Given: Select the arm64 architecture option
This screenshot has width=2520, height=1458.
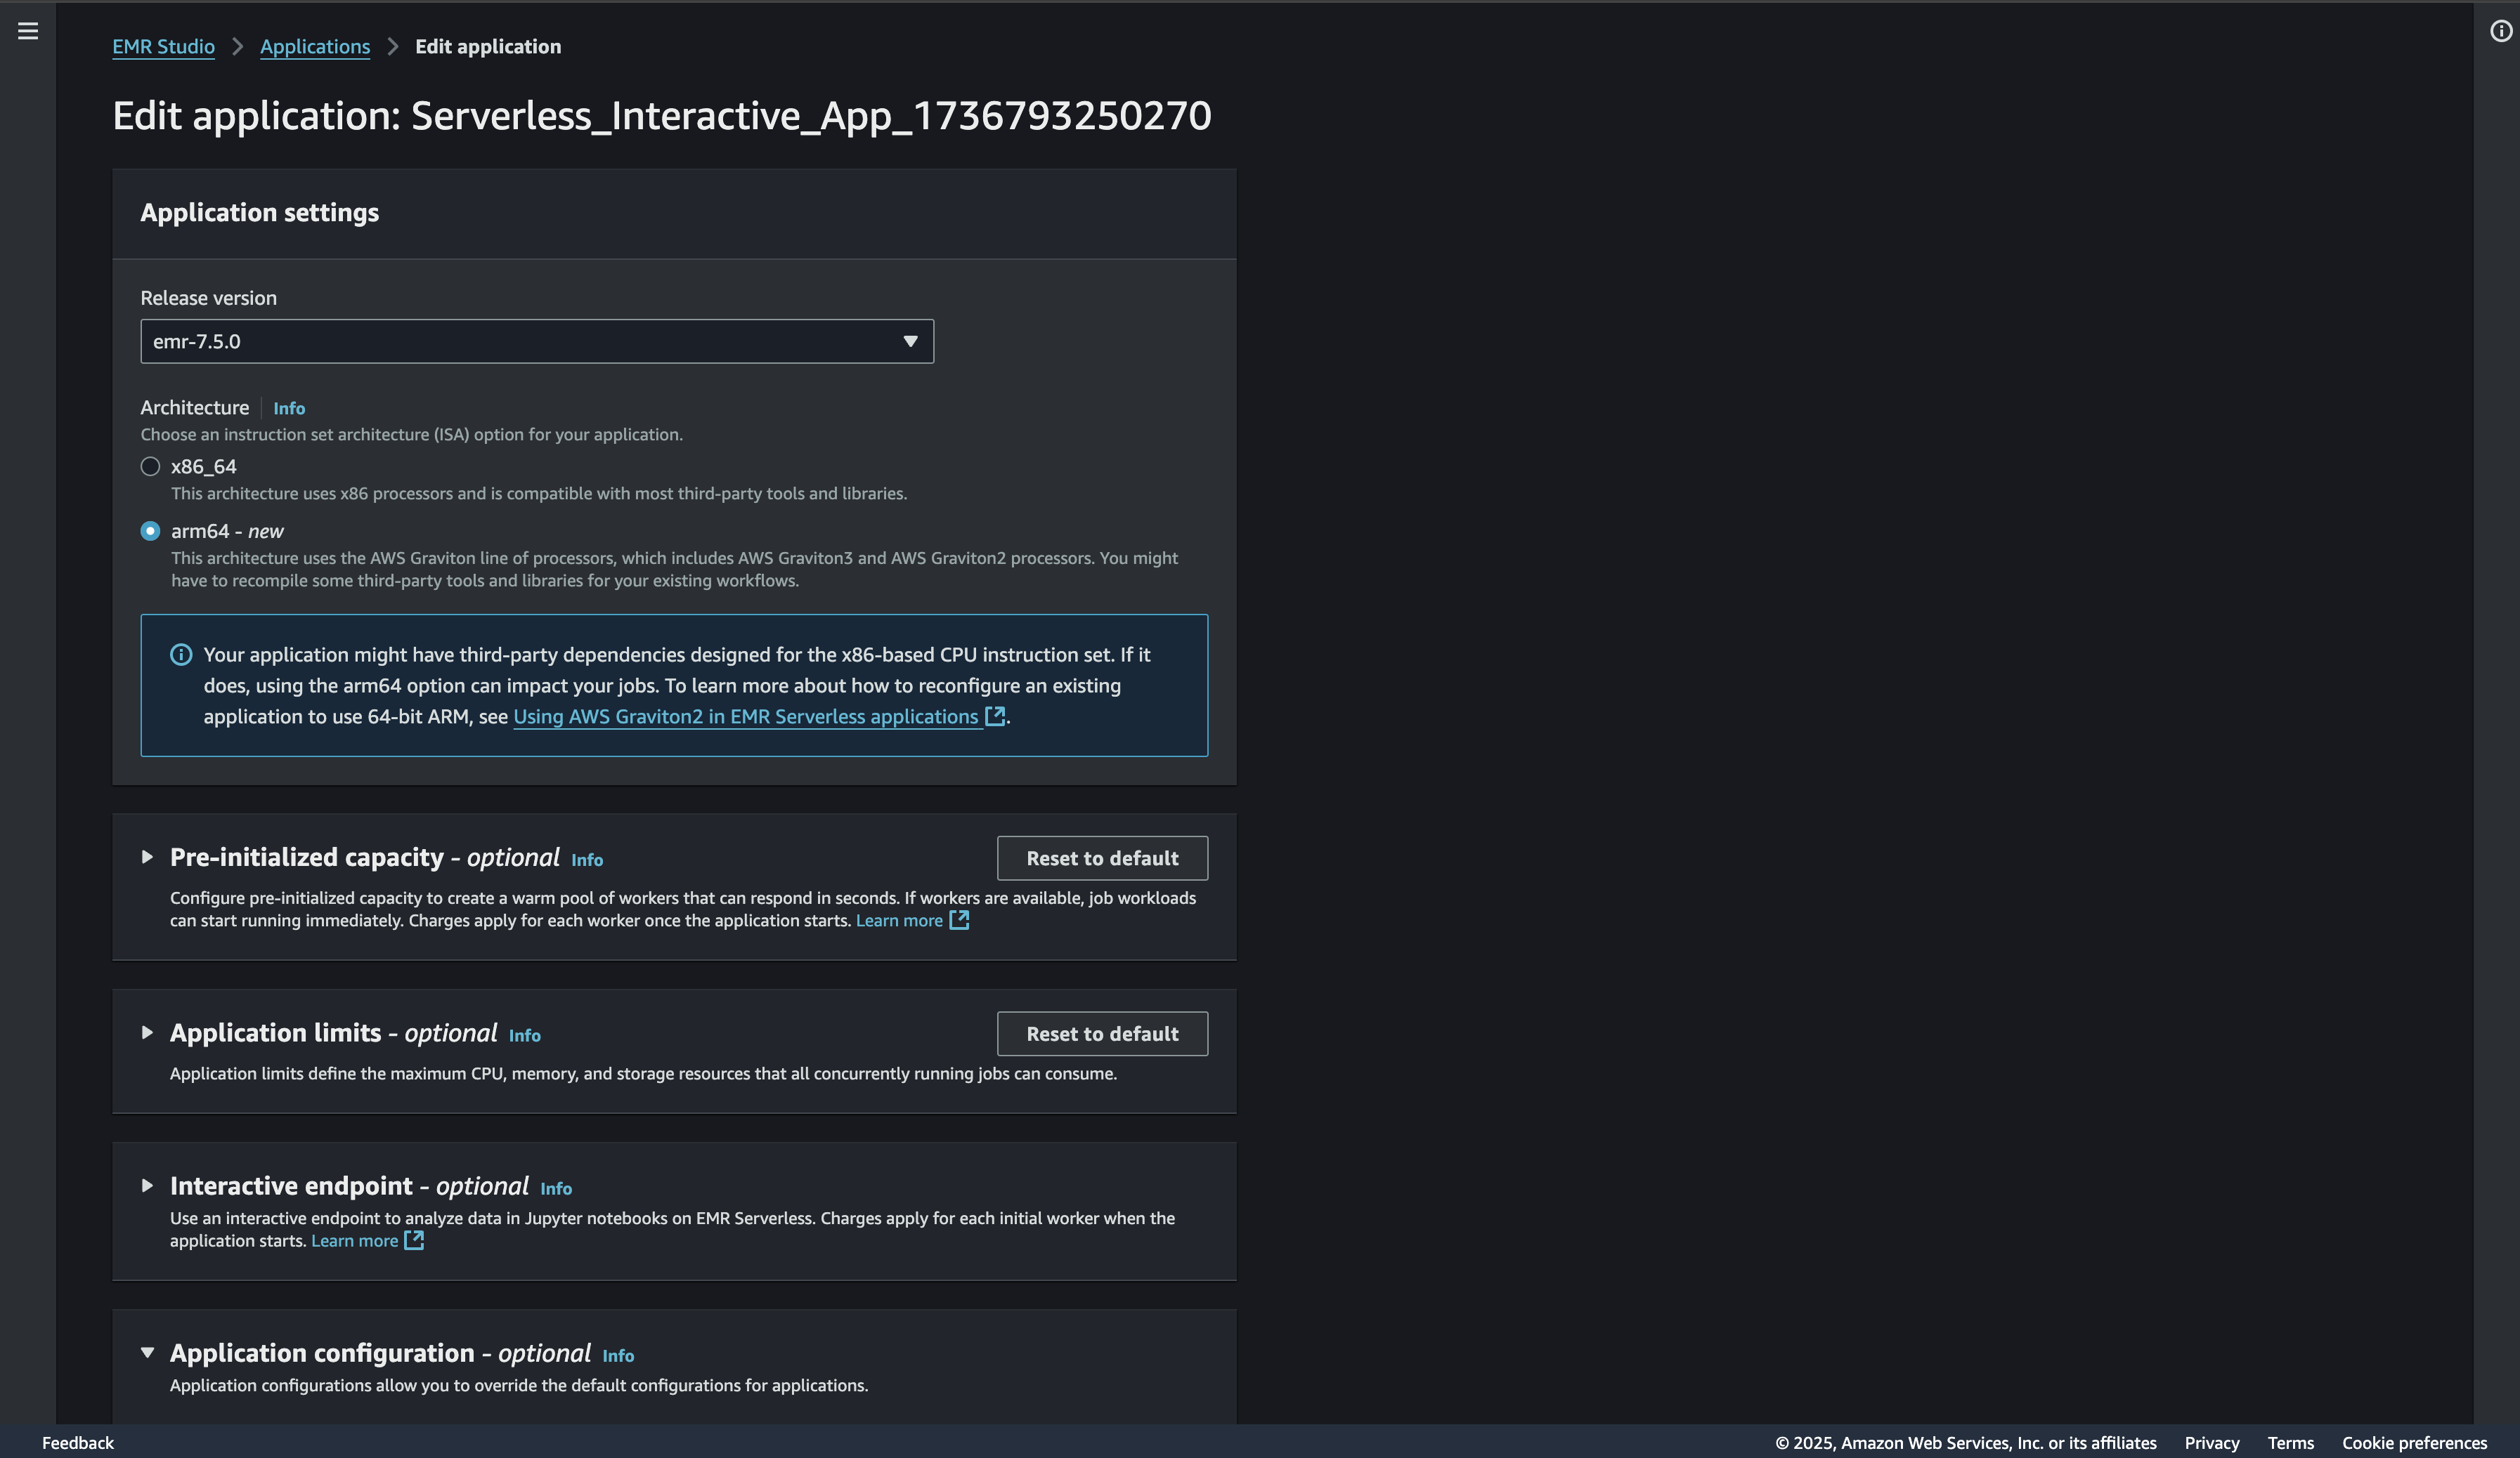Looking at the screenshot, I should pyautogui.click(x=150, y=531).
